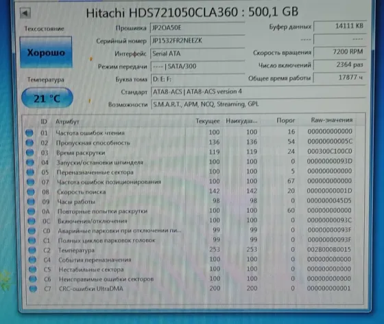Viewport: 384px width, 324px height.
Task: Click status icon for attribute 0A
Action: pyautogui.click(x=32, y=211)
